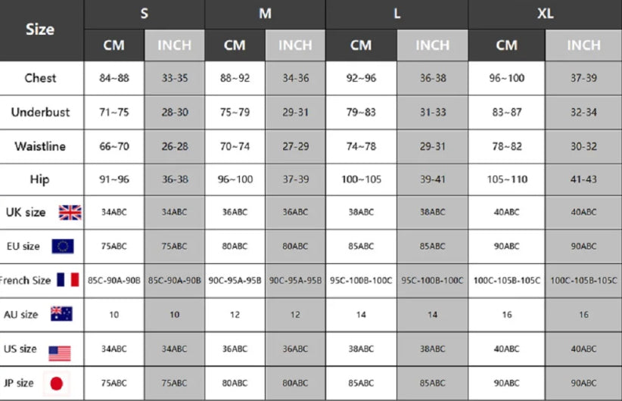This screenshot has width=622, height=401.
Task: Click the Chest row label
Action: tap(40, 78)
